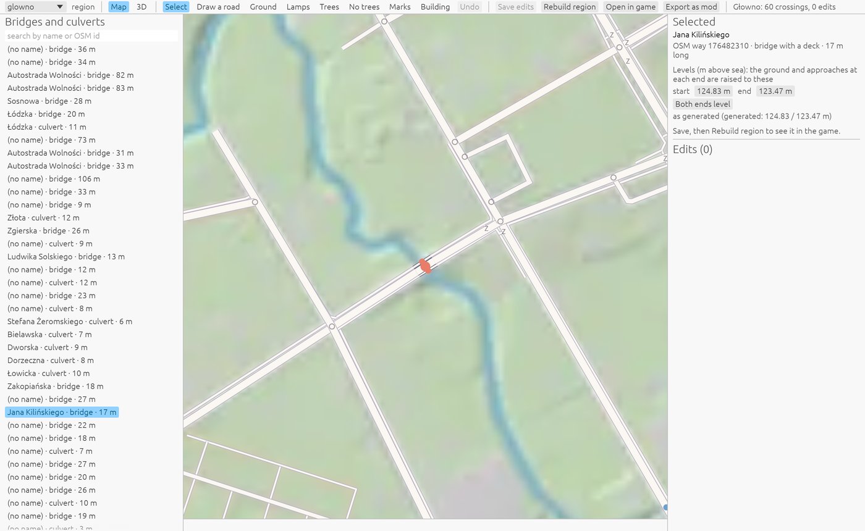
Task: Switch to Map view
Action: click(x=119, y=7)
